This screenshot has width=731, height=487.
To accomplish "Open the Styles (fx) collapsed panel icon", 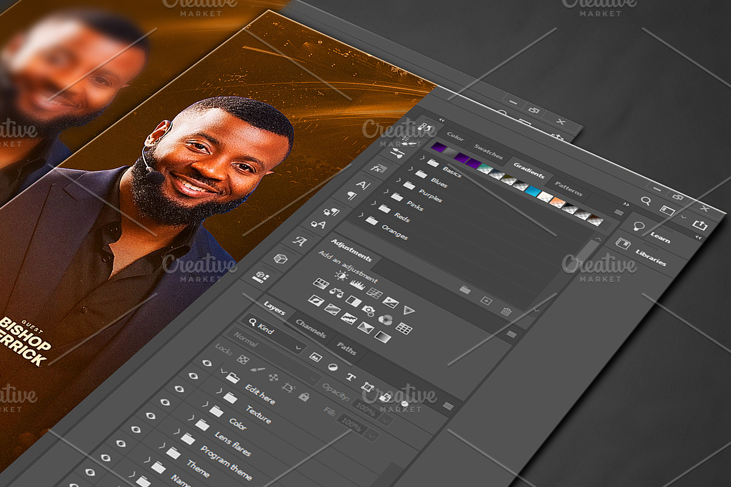I will click(x=379, y=170).
